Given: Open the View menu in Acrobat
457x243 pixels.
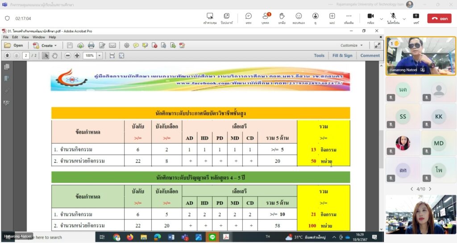Looking at the screenshot, I should pos(25,37).
